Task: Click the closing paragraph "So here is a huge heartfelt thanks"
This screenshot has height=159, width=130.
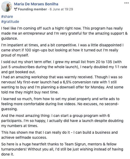Action: pos(62,149)
